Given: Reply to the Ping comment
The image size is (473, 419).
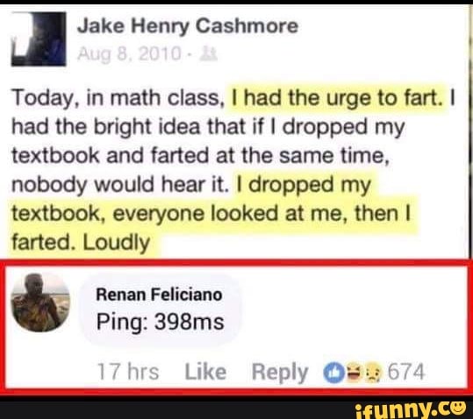Looking at the screenshot, I should pos(280,373).
